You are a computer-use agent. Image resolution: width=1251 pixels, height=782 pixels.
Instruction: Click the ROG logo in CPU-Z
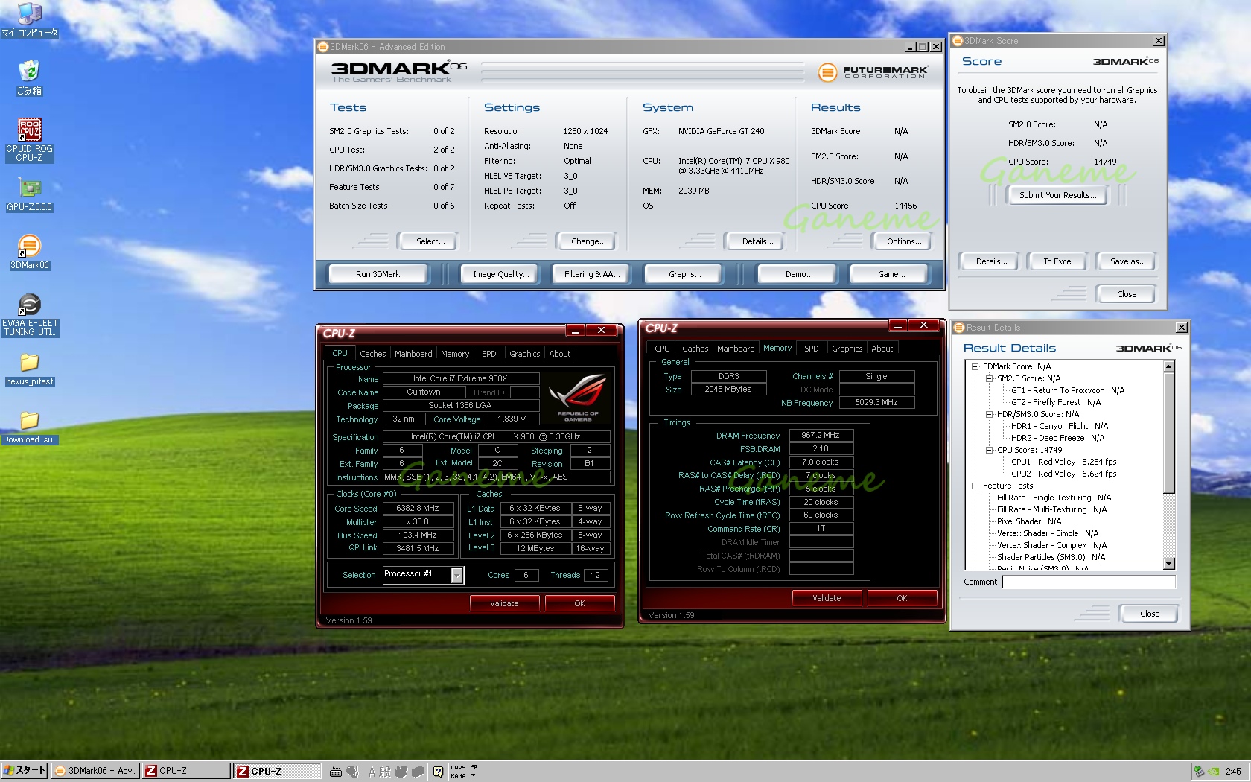pos(577,396)
